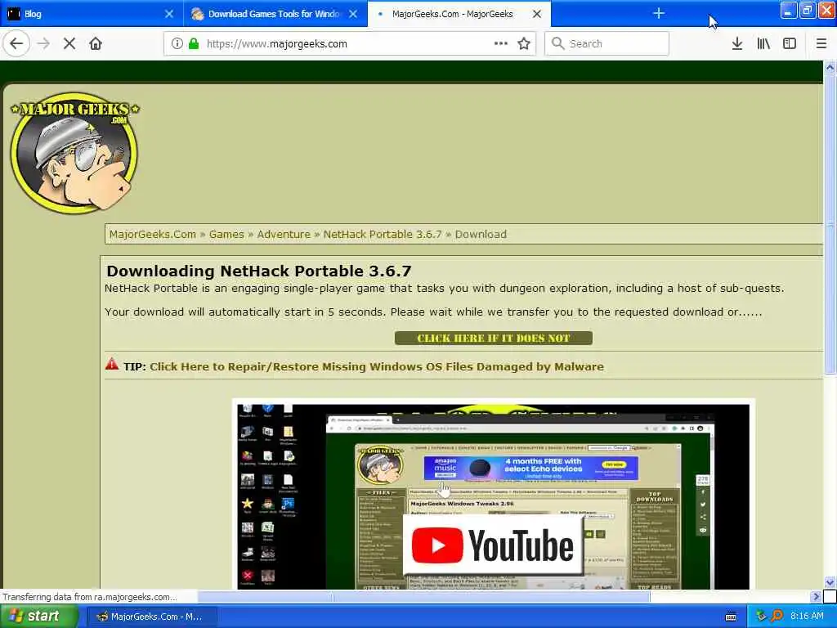
Task: Click the red warning TIP icon
Action: (x=111, y=364)
